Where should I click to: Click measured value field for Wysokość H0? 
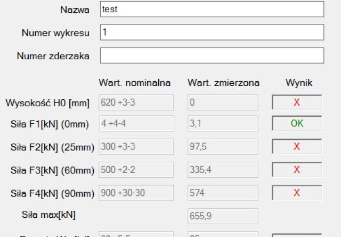click(223, 102)
